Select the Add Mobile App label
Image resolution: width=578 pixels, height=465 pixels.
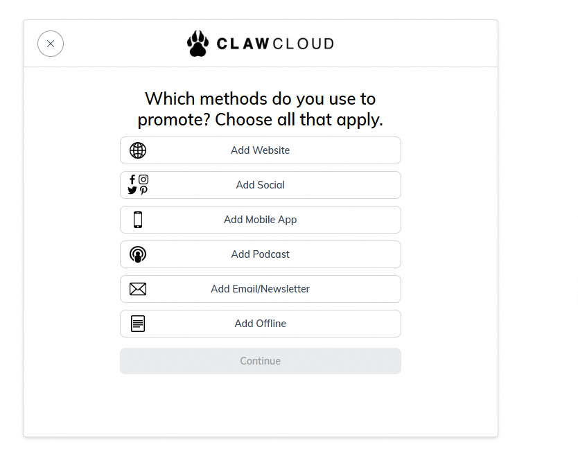(x=260, y=220)
